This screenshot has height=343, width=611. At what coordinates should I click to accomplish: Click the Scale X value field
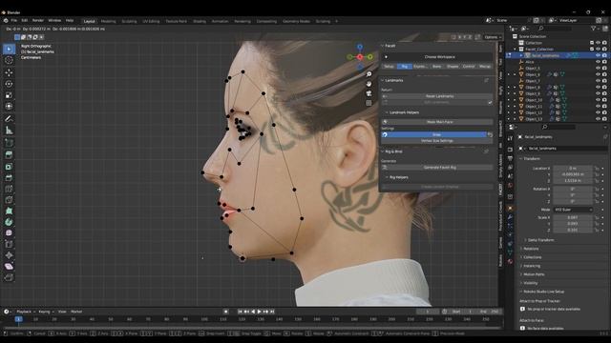pos(573,218)
